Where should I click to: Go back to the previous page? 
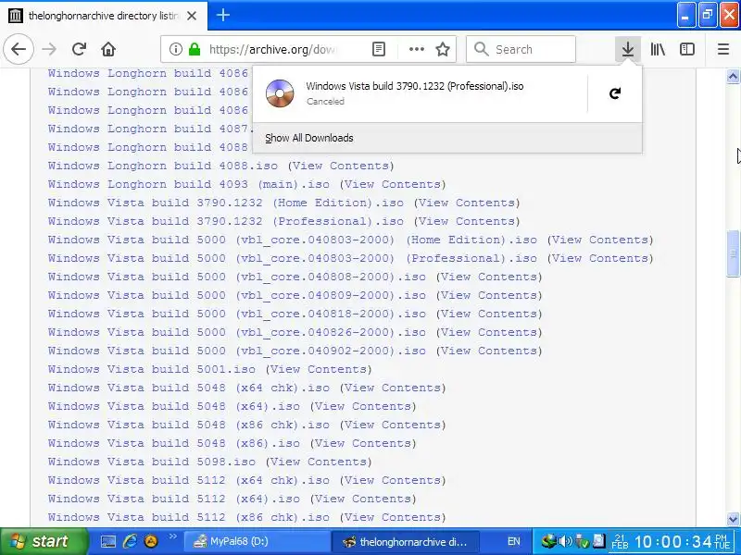[x=19, y=49]
